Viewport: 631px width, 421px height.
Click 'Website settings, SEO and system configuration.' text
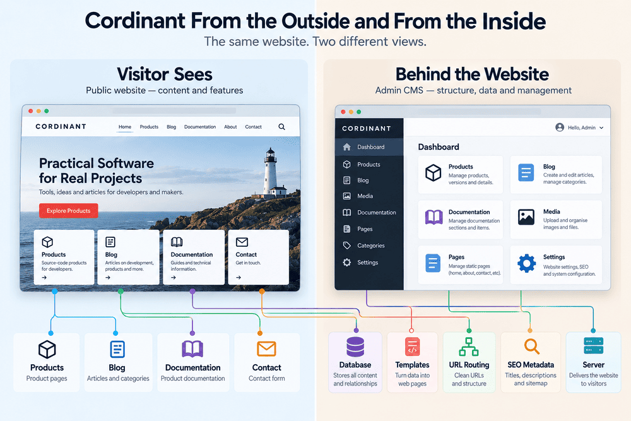click(x=569, y=271)
